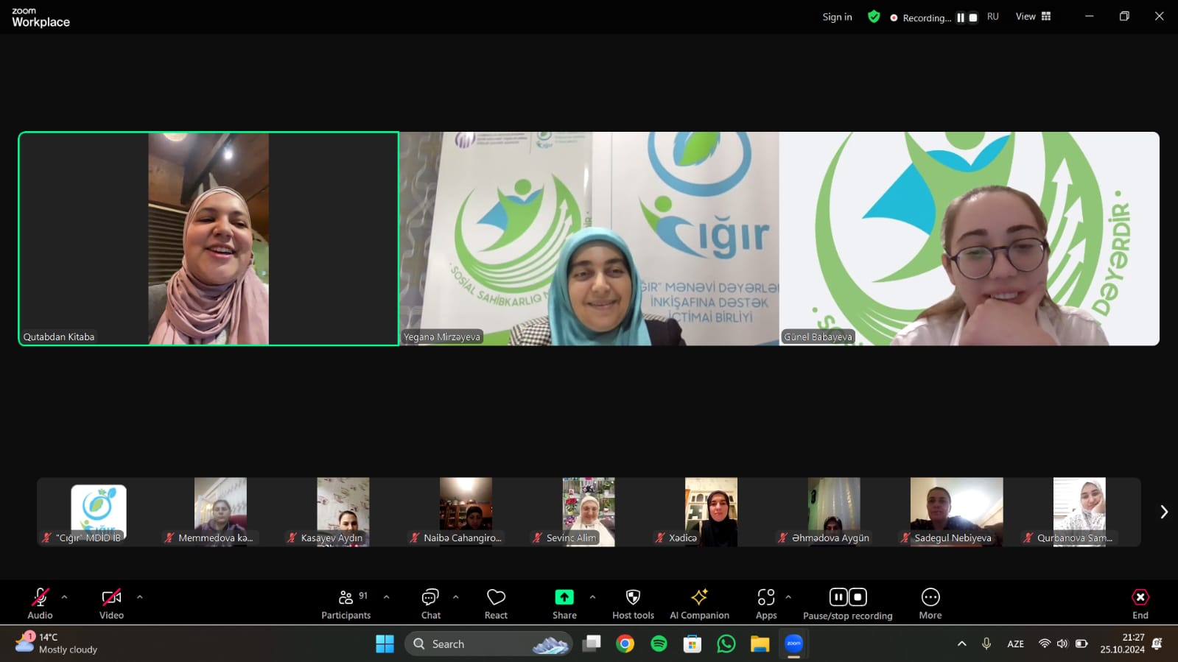Select Əhmədova Aygün thumbnail
Viewport: 1178px width, 662px height.
834,512
